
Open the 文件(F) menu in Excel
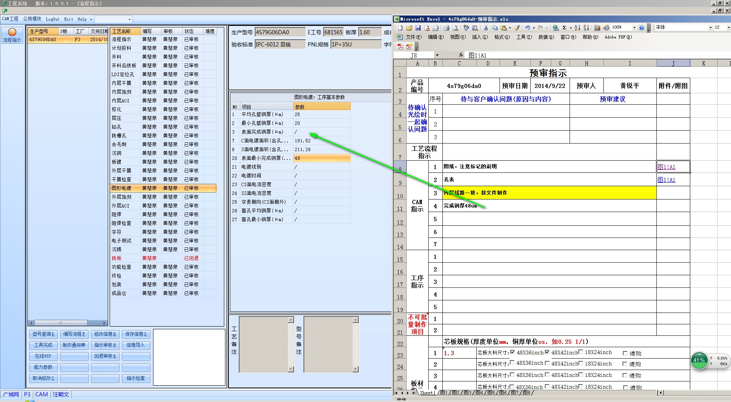[x=413, y=37]
